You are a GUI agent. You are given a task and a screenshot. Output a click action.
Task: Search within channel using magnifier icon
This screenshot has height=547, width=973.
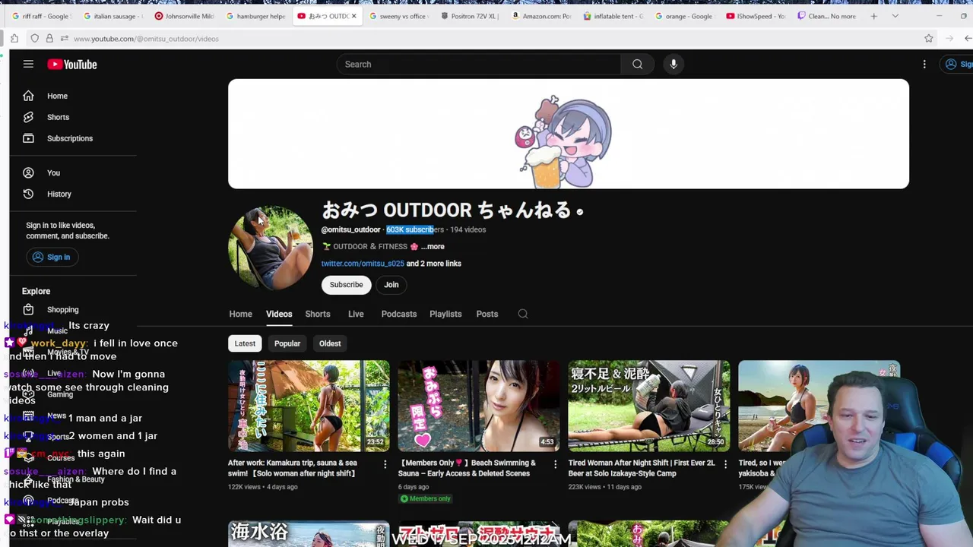(x=523, y=314)
